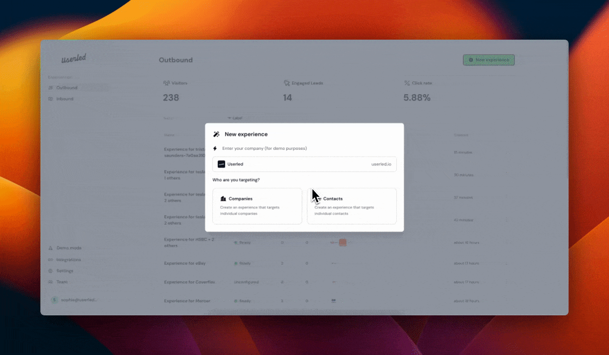Click the userled.io domain text
The height and width of the screenshot is (355, 609).
tap(381, 164)
